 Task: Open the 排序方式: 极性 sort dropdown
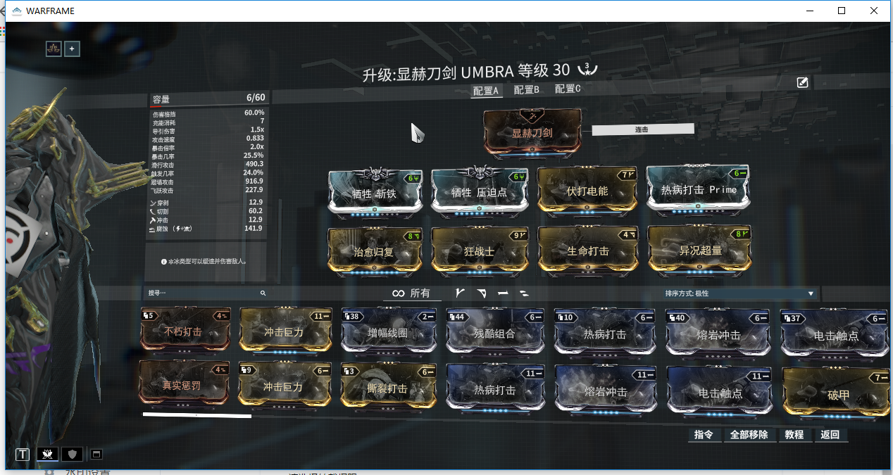739,293
